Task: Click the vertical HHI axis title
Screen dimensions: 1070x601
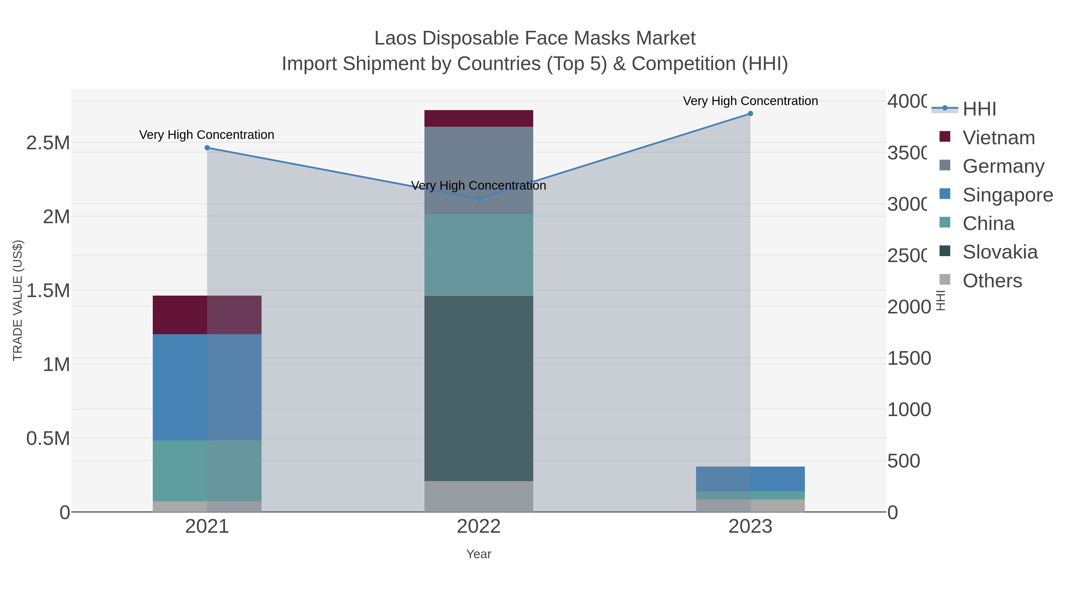Action: [941, 301]
